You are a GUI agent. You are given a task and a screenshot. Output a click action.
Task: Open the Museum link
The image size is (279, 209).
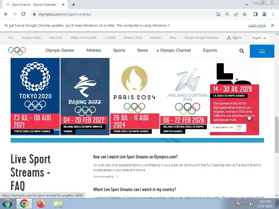[x=156, y=38]
